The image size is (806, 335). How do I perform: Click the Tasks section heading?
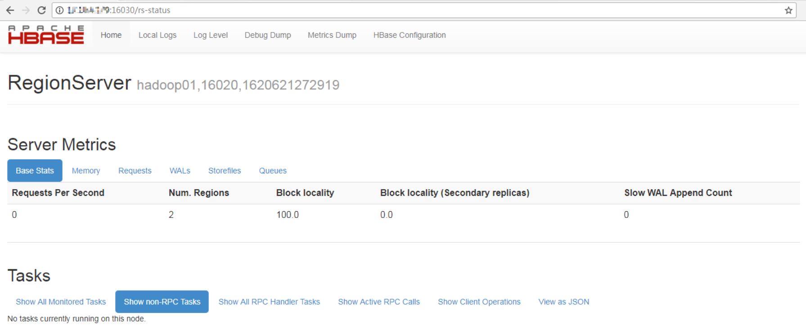coord(29,276)
